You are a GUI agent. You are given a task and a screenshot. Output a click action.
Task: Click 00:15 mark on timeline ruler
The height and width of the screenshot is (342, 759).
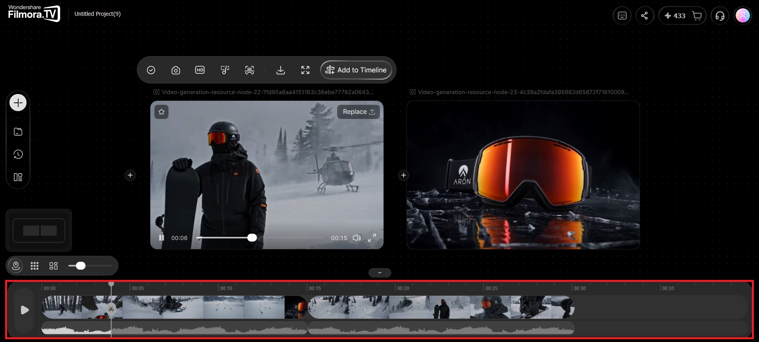click(x=315, y=288)
